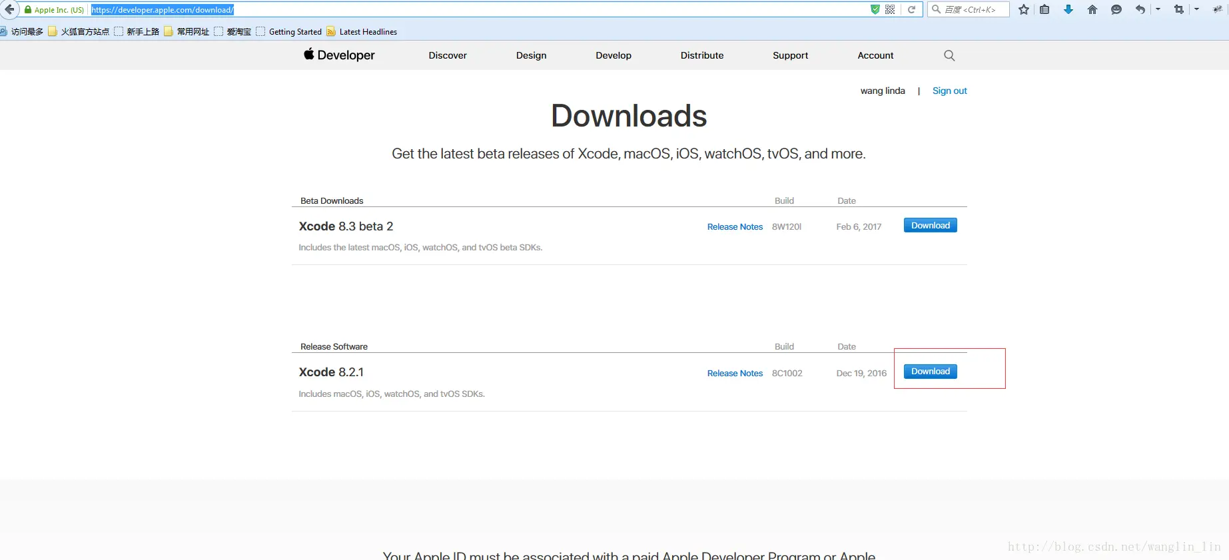This screenshot has width=1229, height=560.
Task: Click the Xcode 8.3 beta 2 title
Action: [346, 226]
